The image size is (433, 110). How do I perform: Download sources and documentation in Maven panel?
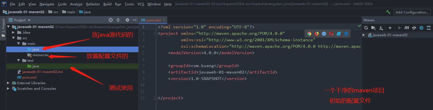tap(381, 28)
